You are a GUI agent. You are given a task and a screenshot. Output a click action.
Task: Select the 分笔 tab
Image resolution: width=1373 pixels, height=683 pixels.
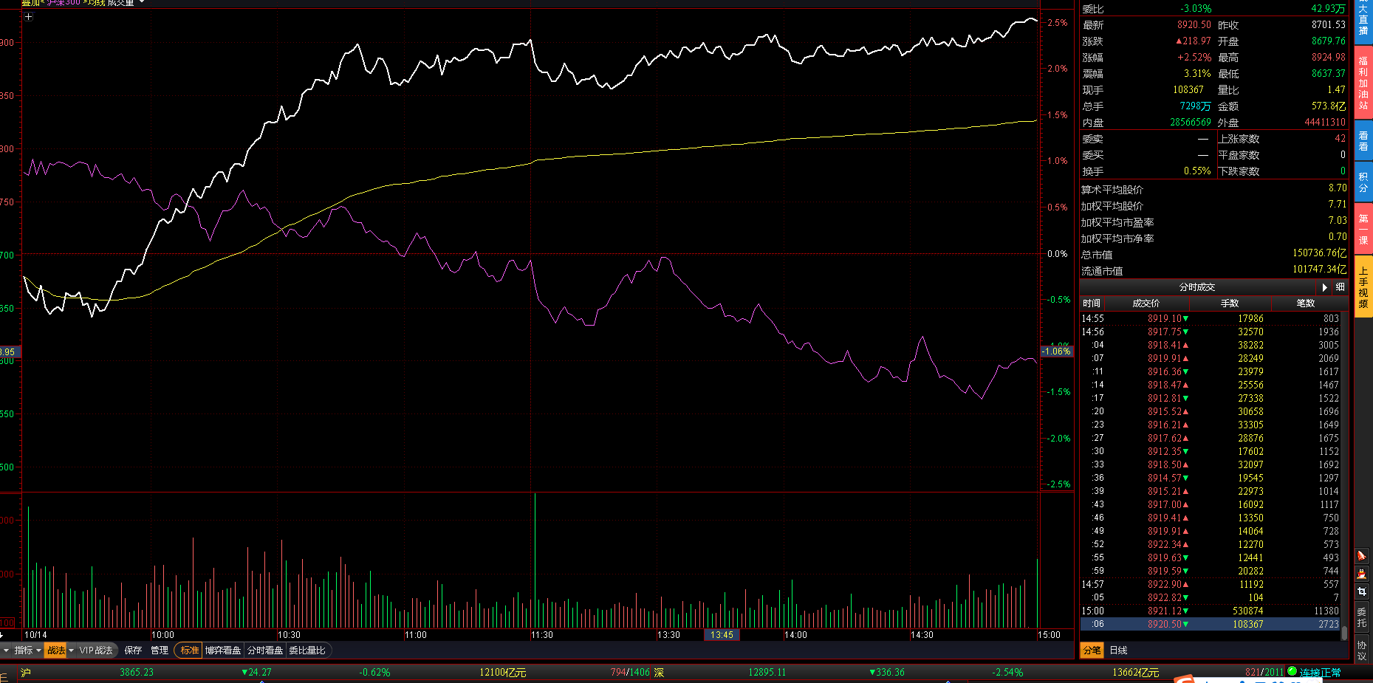coord(1092,651)
